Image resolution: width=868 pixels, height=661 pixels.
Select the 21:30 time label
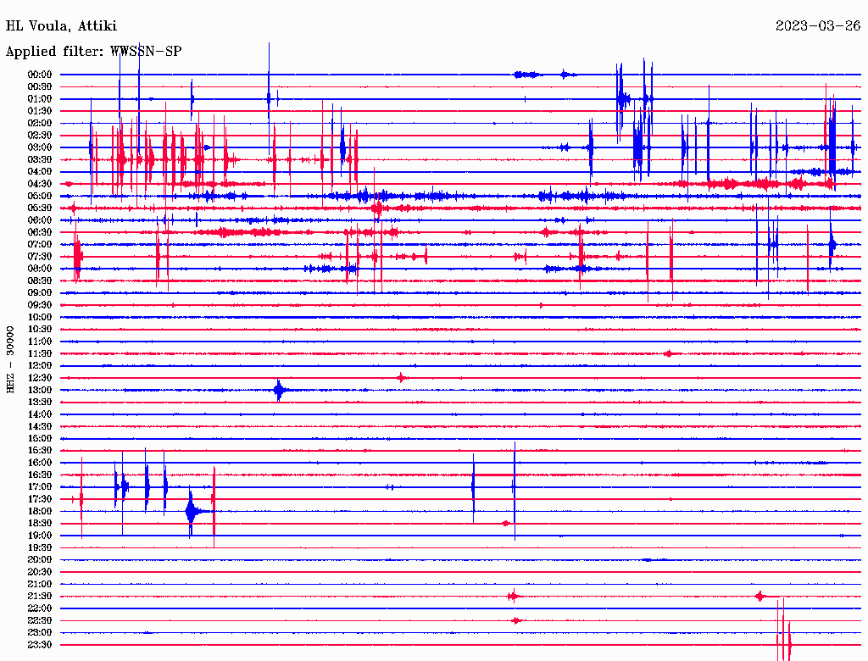click(x=40, y=597)
